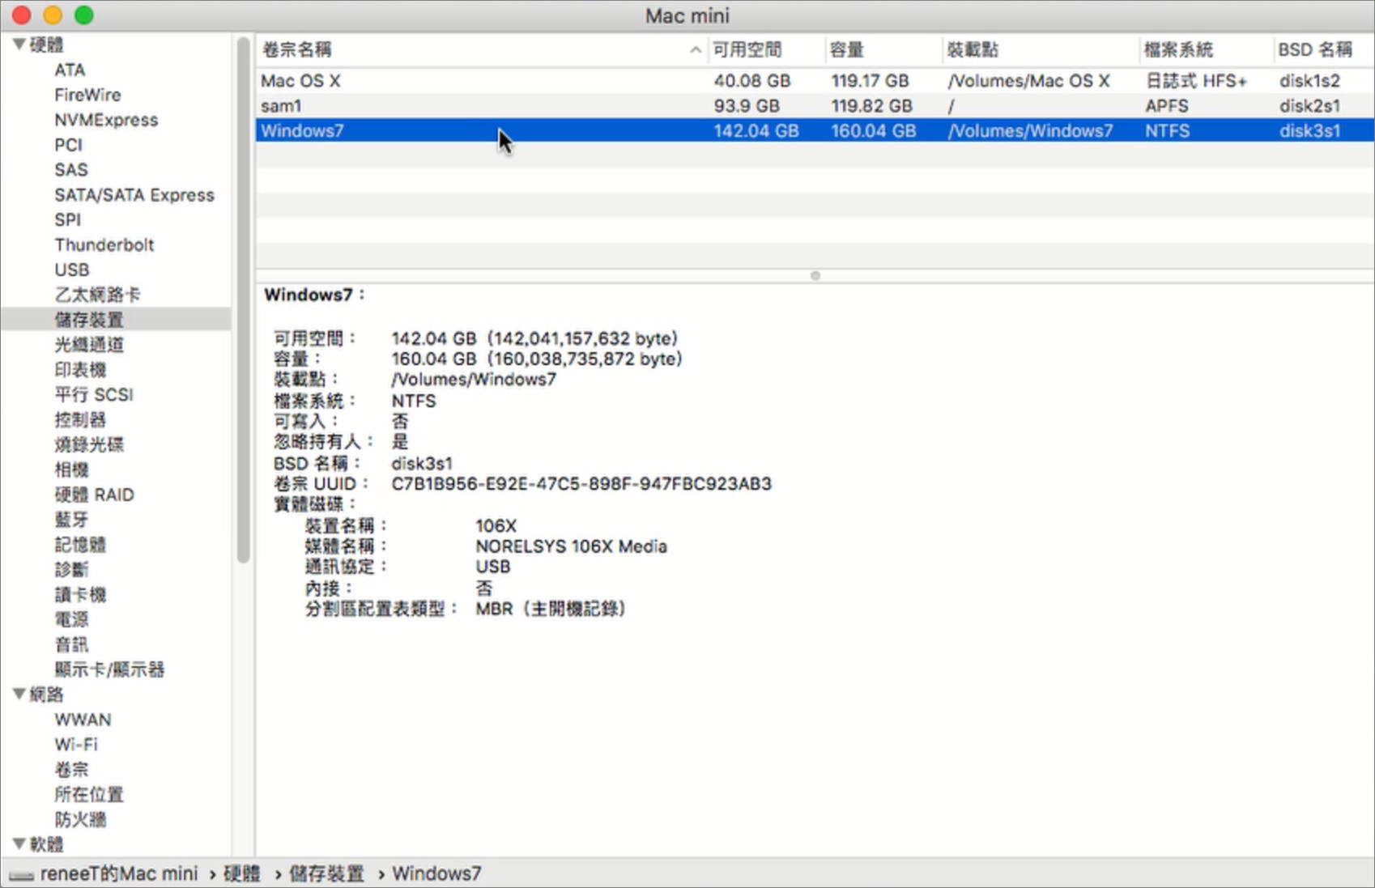
Task: Select 顯示卡/顯示器 graphics entry
Action: click(x=109, y=670)
